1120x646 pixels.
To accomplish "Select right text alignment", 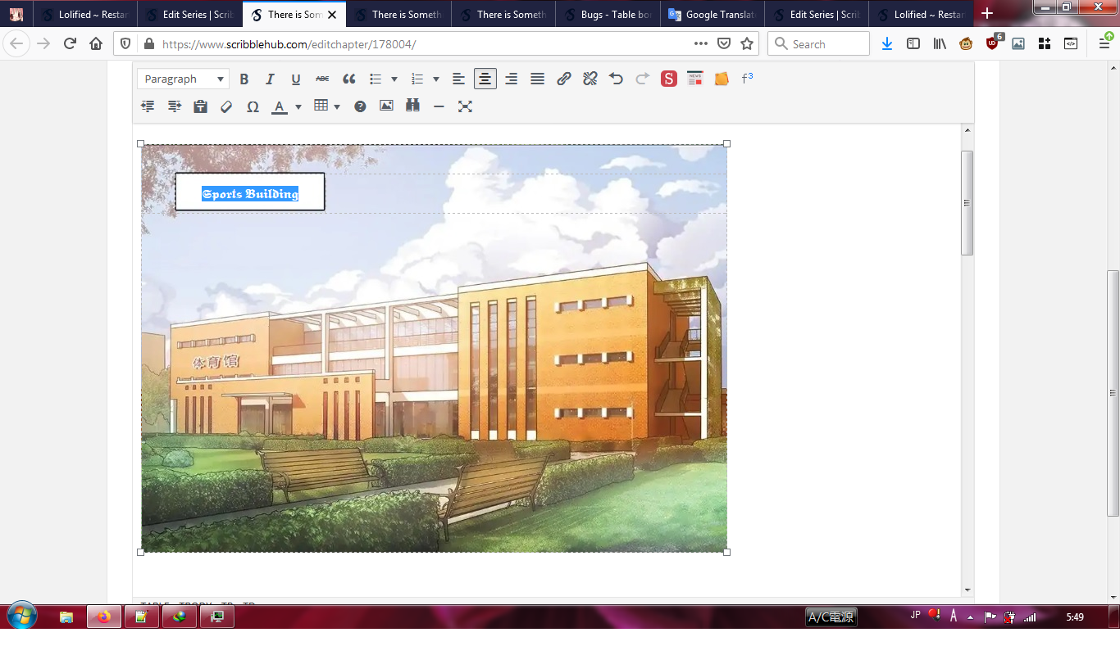I will [511, 78].
